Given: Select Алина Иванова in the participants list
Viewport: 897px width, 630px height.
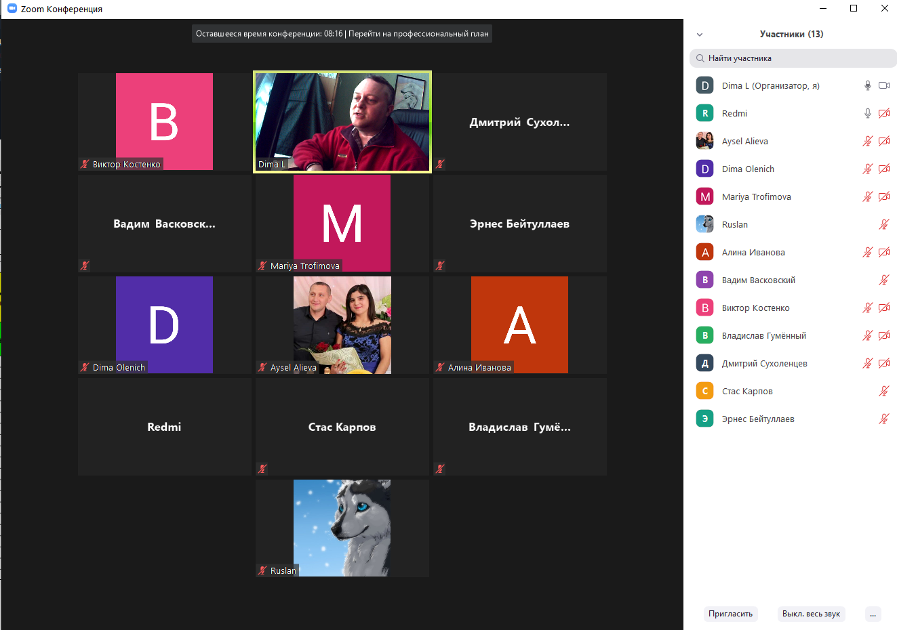Looking at the screenshot, I should [753, 252].
